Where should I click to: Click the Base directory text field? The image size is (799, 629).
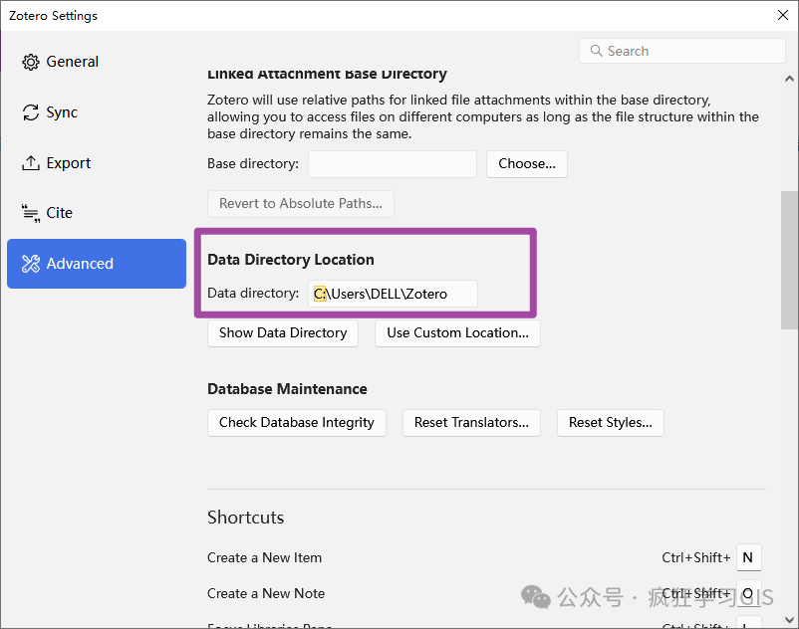(x=393, y=164)
